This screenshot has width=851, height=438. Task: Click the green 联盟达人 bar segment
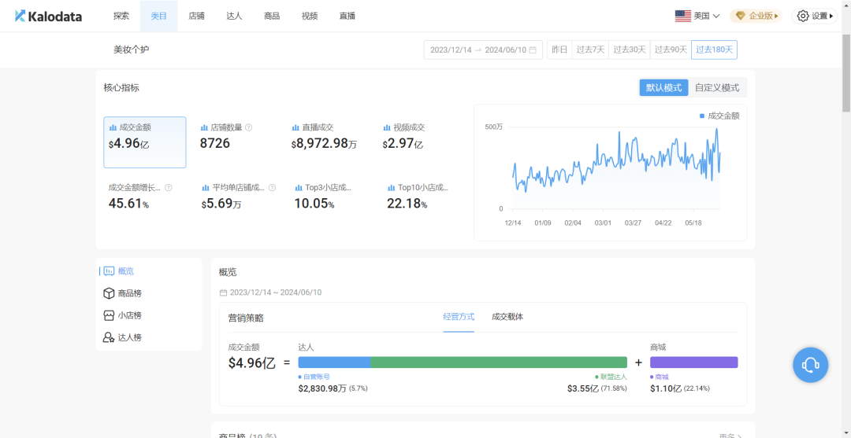coord(498,363)
